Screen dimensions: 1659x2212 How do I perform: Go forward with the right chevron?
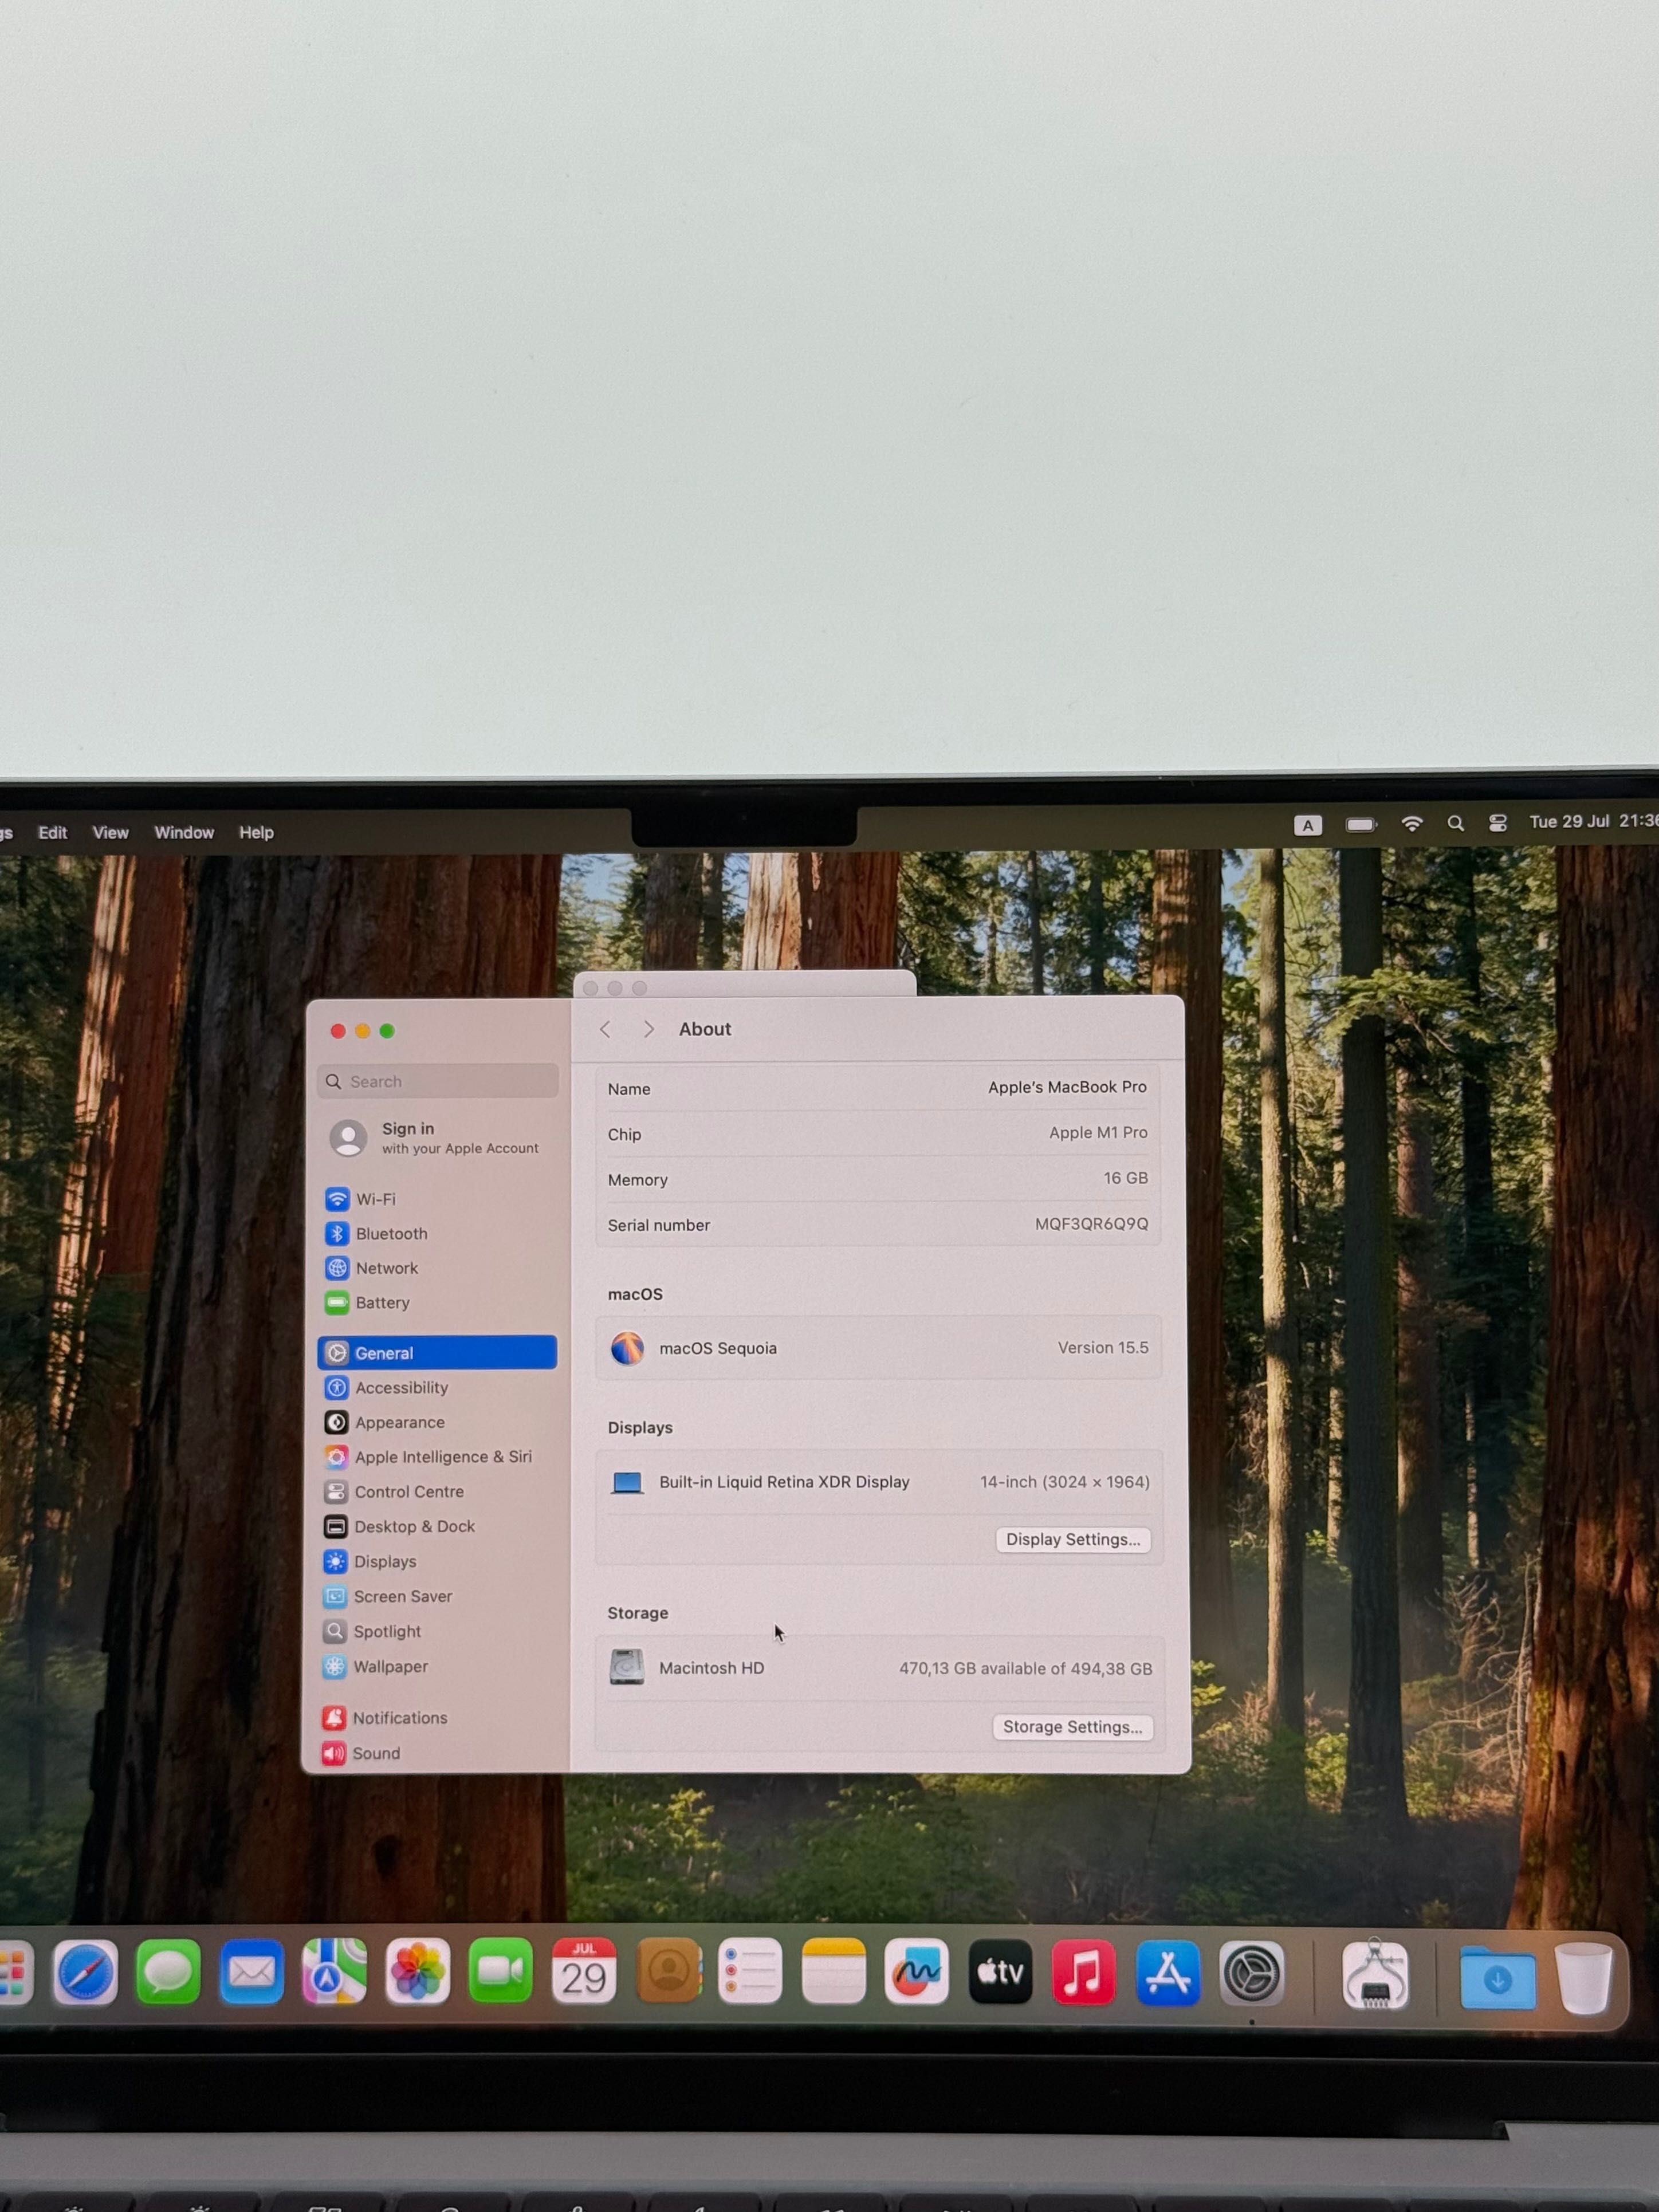[x=649, y=1029]
